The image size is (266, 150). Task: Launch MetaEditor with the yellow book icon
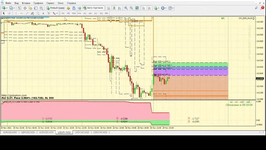[x=68, y=8]
